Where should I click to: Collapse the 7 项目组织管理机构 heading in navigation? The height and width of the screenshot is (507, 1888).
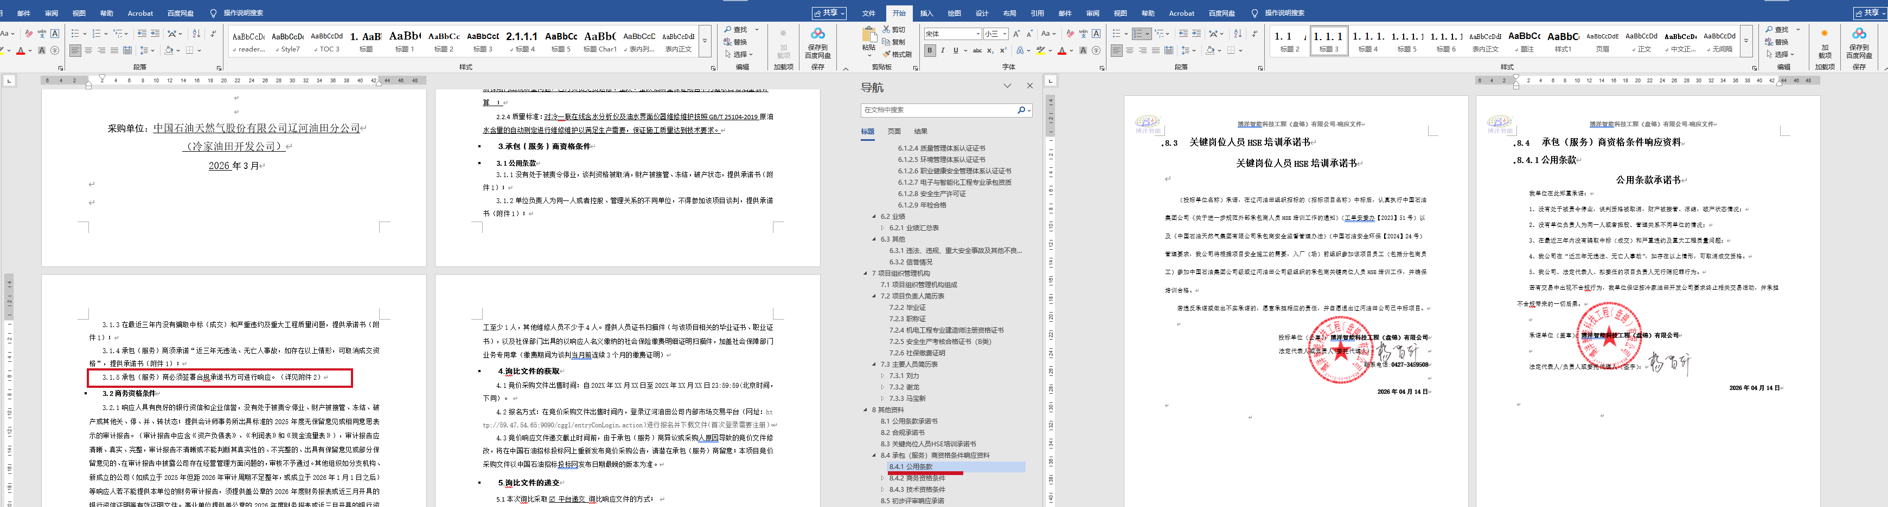[865, 274]
